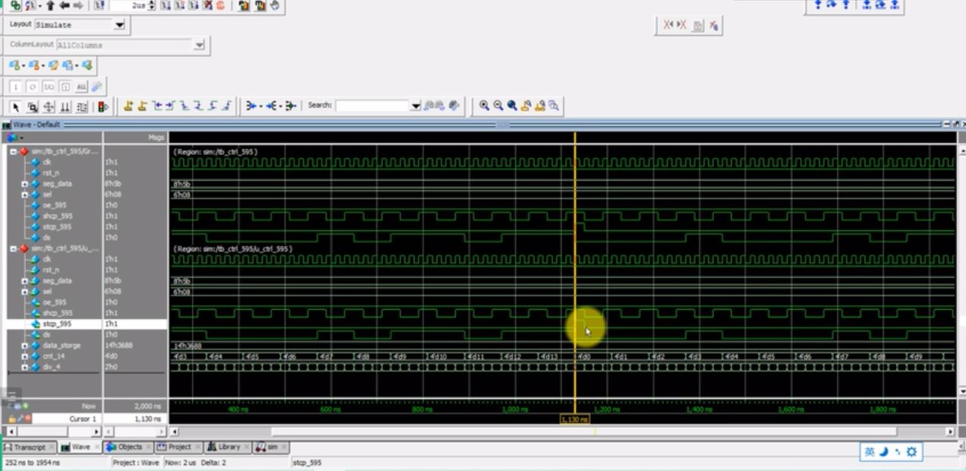Expand the data_storge signal
Screen dimensions: 966x471
pos(25,346)
